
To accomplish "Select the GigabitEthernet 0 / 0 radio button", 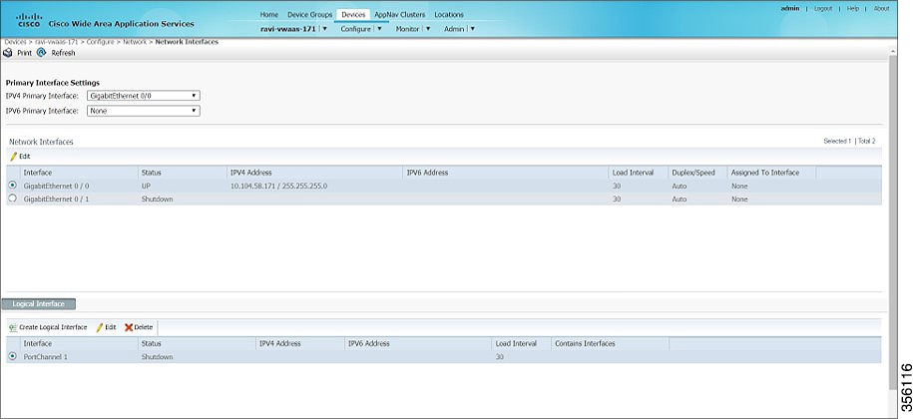I will [13, 186].
